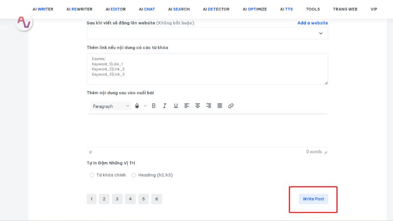Click the 0 words counter
393x221 pixels.
[314, 152]
